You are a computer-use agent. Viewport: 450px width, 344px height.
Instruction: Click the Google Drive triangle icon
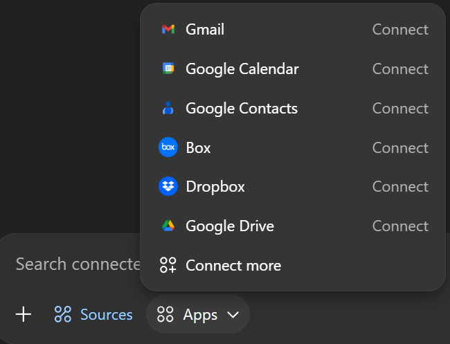tap(168, 226)
